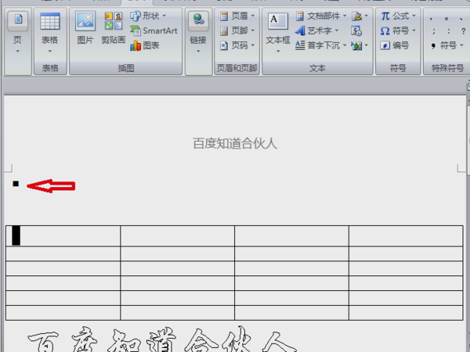Open the 艺术字 WordArt menu
This screenshot has width=470, height=352.
tap(316, 31)
